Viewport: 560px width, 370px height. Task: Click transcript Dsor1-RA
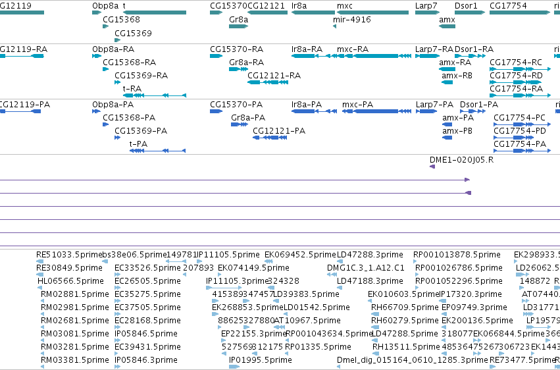pos(470,56)
